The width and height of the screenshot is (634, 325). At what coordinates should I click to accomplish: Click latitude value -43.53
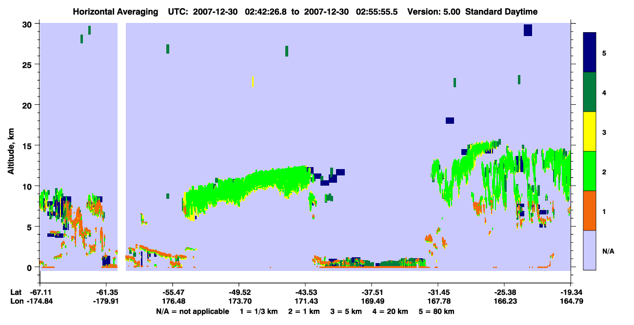(305, 292)
